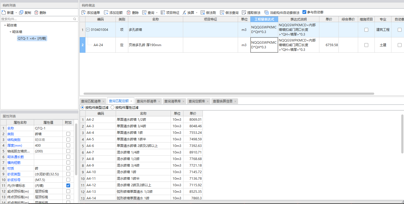Image resolution: width=404 pixels, height=204 pixels.
Task: Check 措施项目 box for row A4-24
Action: [x=366, y=45]
